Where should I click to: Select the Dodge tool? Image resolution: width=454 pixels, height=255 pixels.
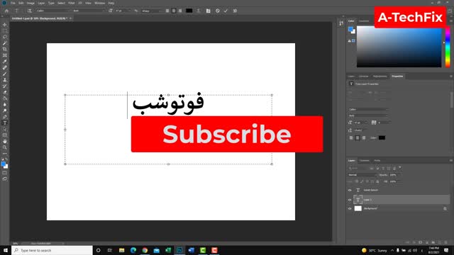click(x=5, y=110)
